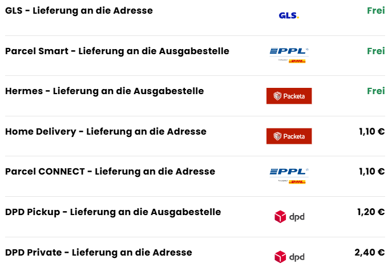Click the DPD logo for DPD Pickup
388x271 pixels.
(289, 217)
